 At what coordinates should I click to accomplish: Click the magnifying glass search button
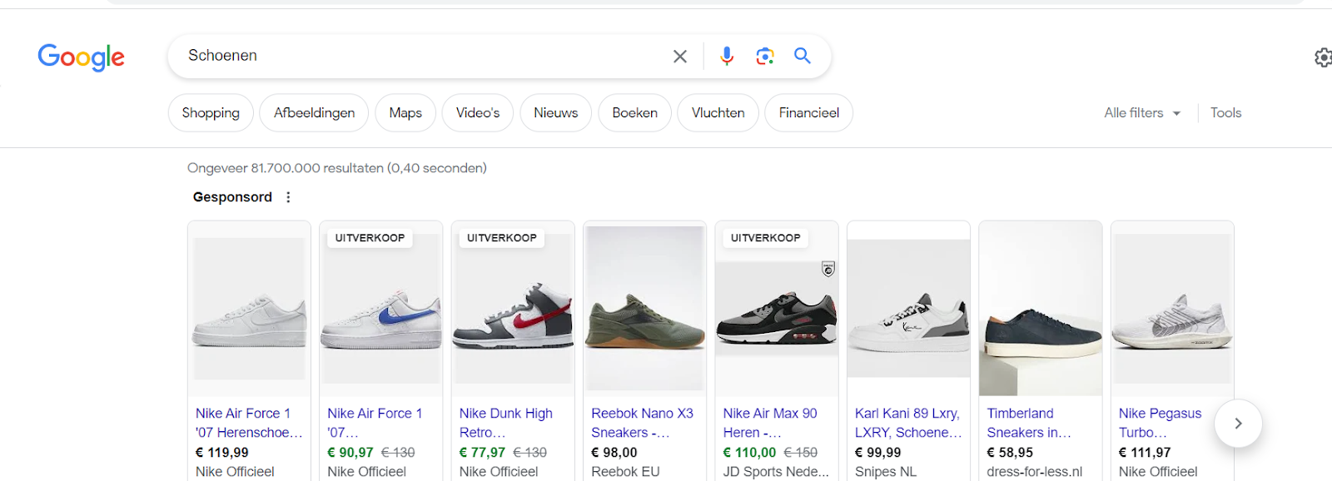(803, 56)
